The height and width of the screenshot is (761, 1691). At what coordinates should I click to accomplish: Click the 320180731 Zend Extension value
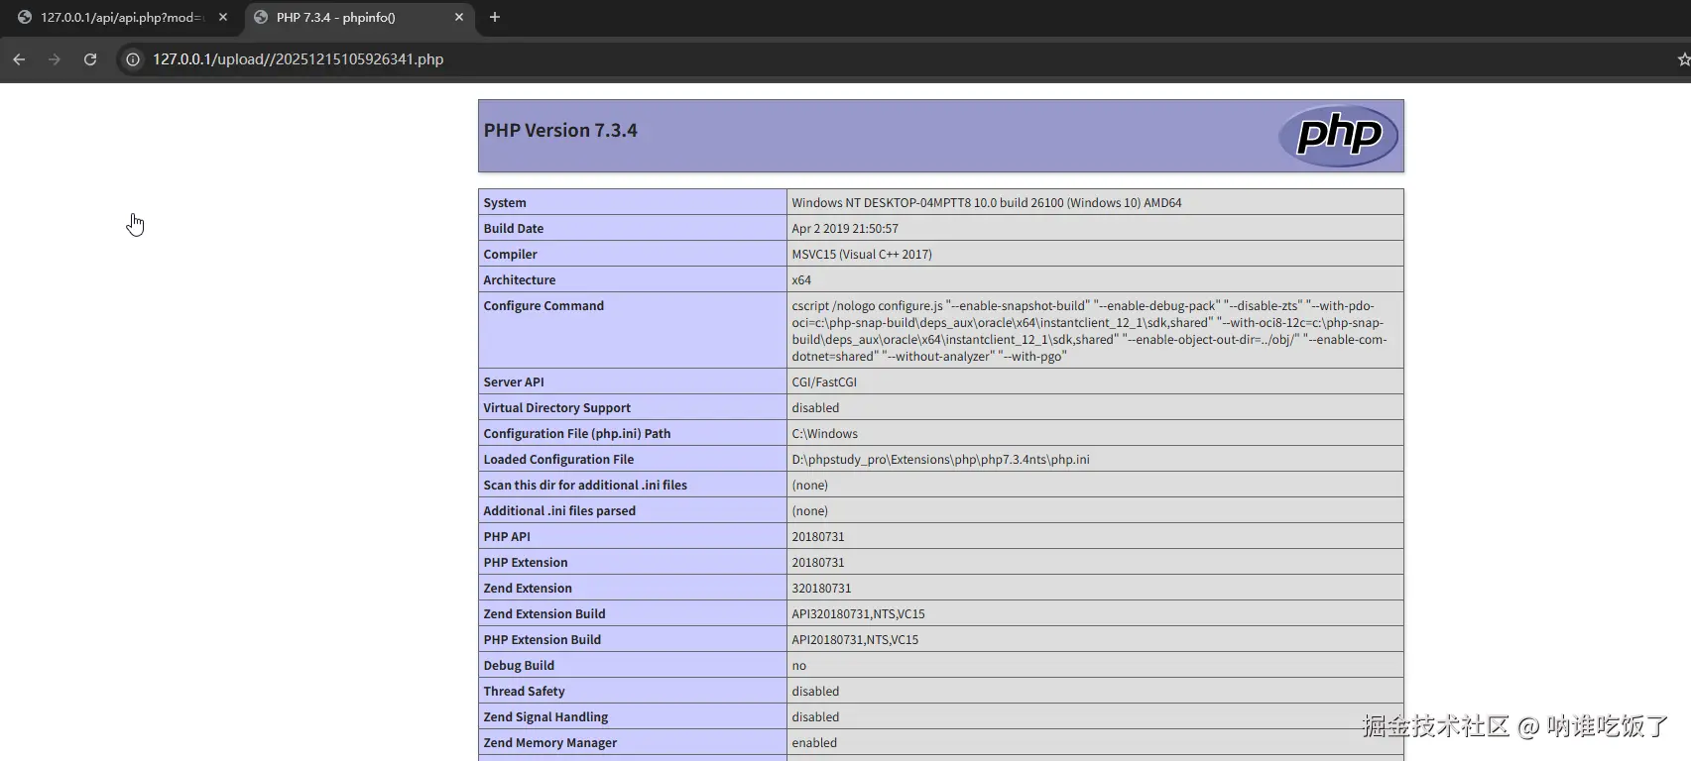821,588
